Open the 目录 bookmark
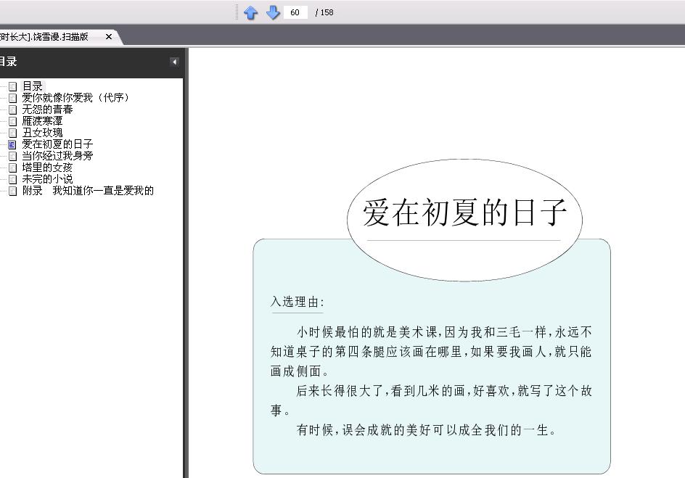 click(x=33, y=86)
